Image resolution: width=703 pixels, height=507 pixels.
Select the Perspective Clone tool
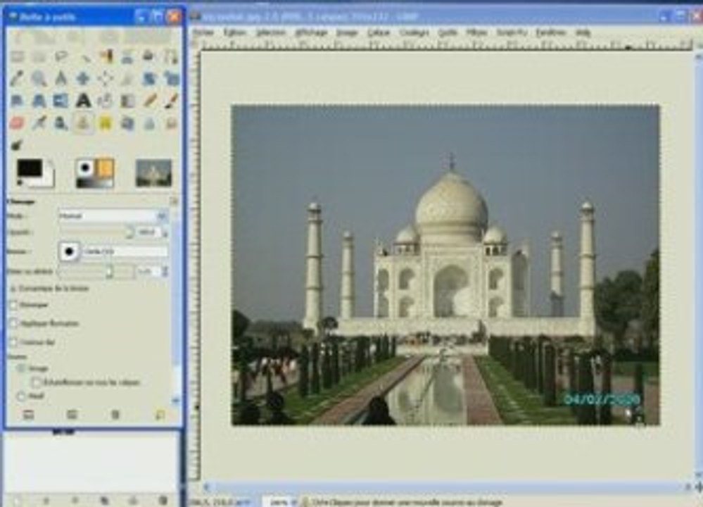(127, 123)
